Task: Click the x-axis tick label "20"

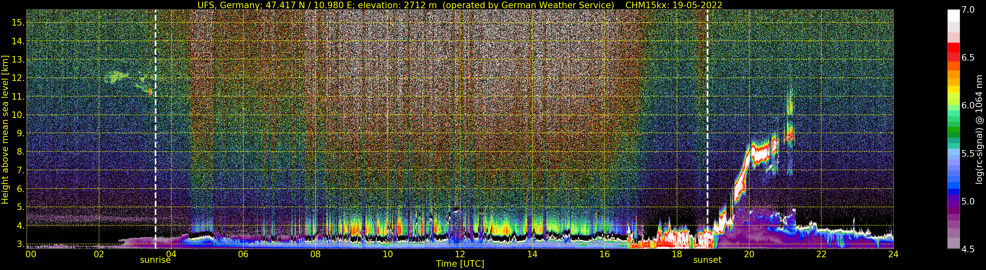Action: click(x=749, y=254)
